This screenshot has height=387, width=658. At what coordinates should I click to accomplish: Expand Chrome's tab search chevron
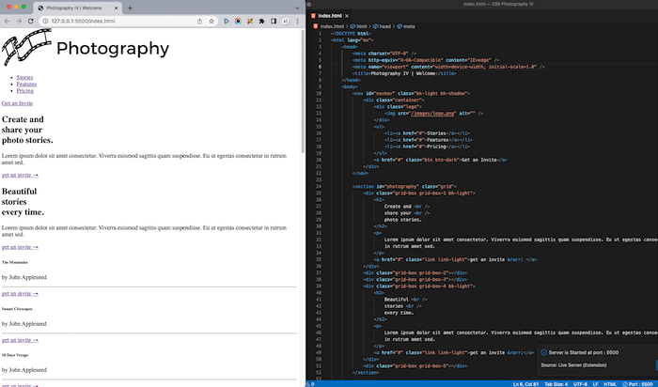[297, 8]
